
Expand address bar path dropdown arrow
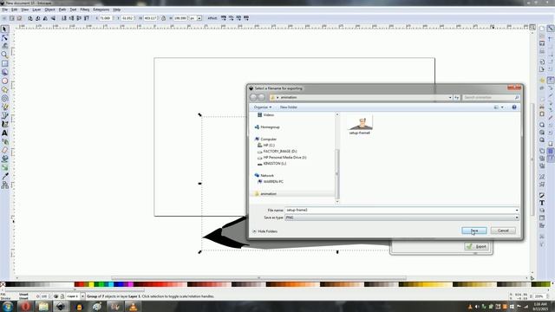[x=450, y=97]
